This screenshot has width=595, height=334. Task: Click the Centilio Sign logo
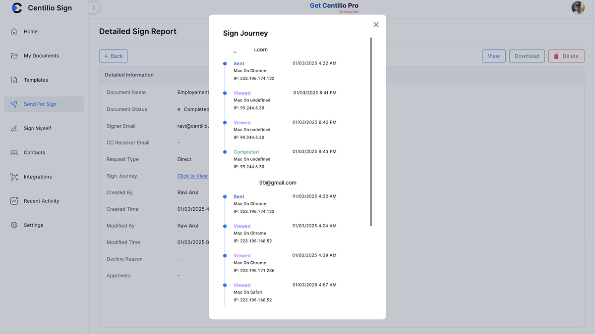[x=17, y=8]
